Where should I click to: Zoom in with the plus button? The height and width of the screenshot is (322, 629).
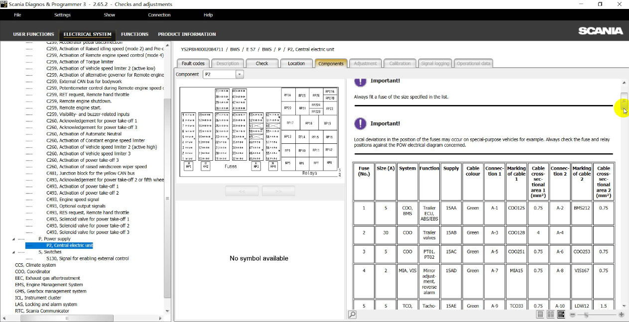click(x=621, y=315)
